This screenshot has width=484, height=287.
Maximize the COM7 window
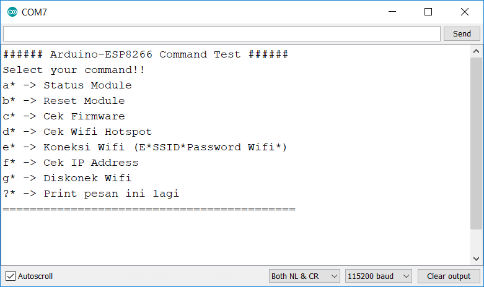coord(428,12)
